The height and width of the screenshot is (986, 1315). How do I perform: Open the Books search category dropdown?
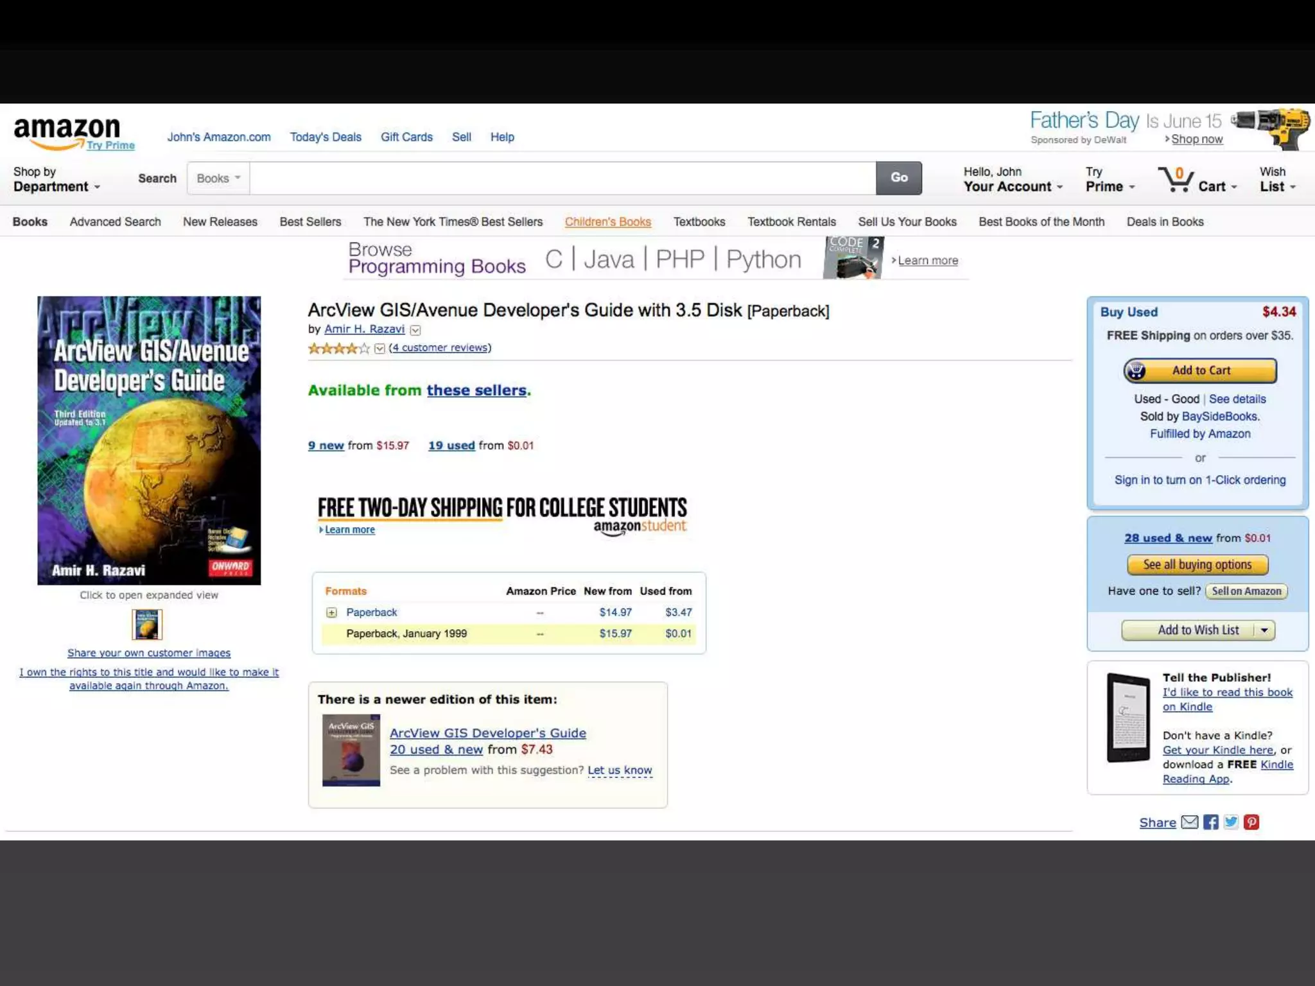coord(218,178)
